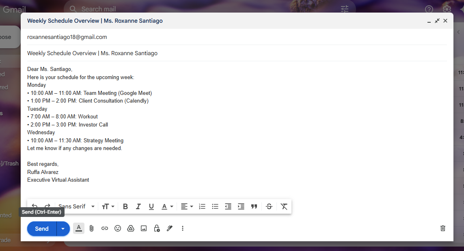Viewport: 464px width, 251px height.
Task: Toggle the formatting options button
Action: (79, 228)
